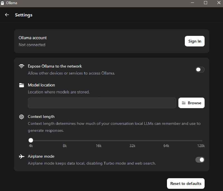
Task: Click the folder icon inside the Browse button
Action: [184, 103]
